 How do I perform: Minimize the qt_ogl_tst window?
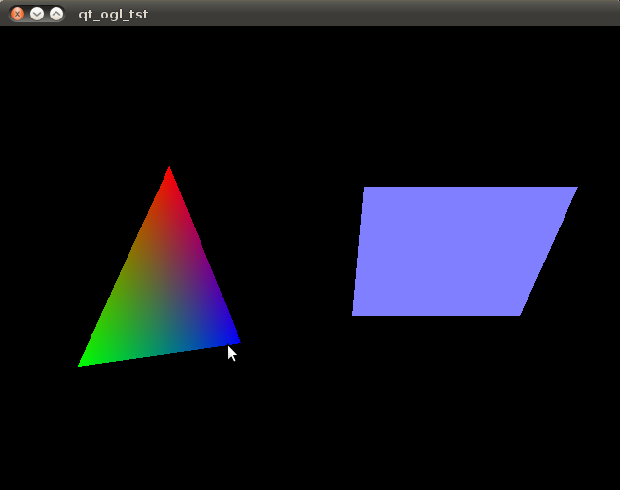37,15
